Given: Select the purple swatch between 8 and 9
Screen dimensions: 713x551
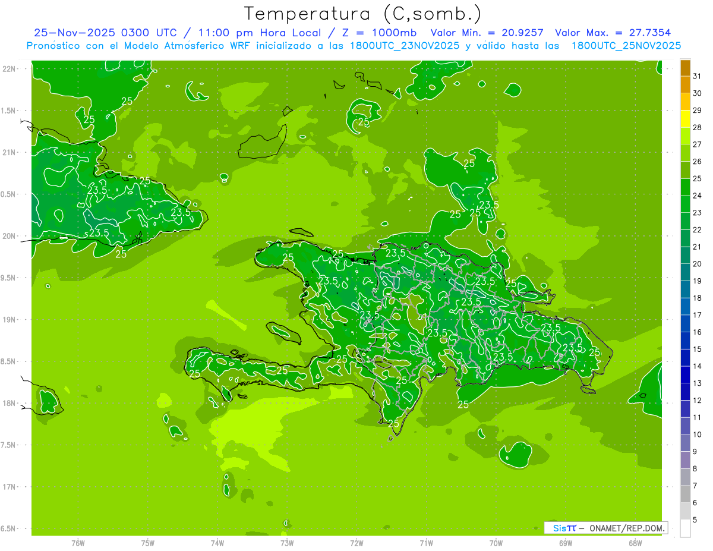Looking at the screenshot, I should tap(685, 460).
